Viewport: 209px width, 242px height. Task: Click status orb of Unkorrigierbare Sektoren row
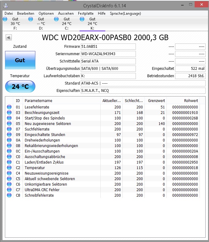pos(9,184)
